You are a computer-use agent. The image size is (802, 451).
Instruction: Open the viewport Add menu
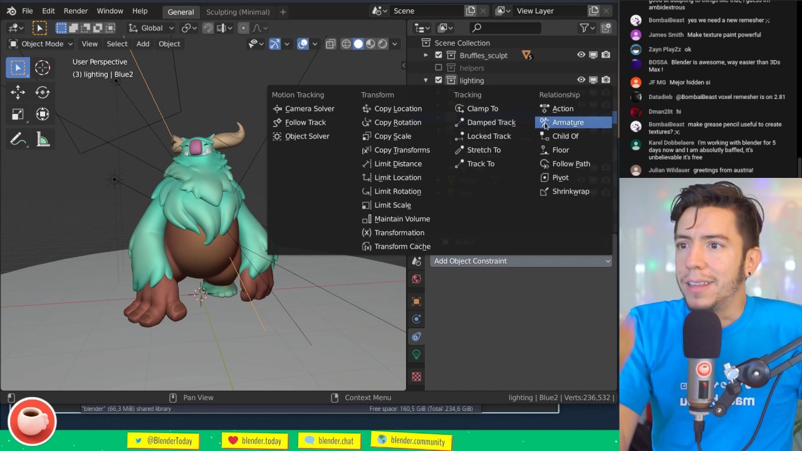143,44
